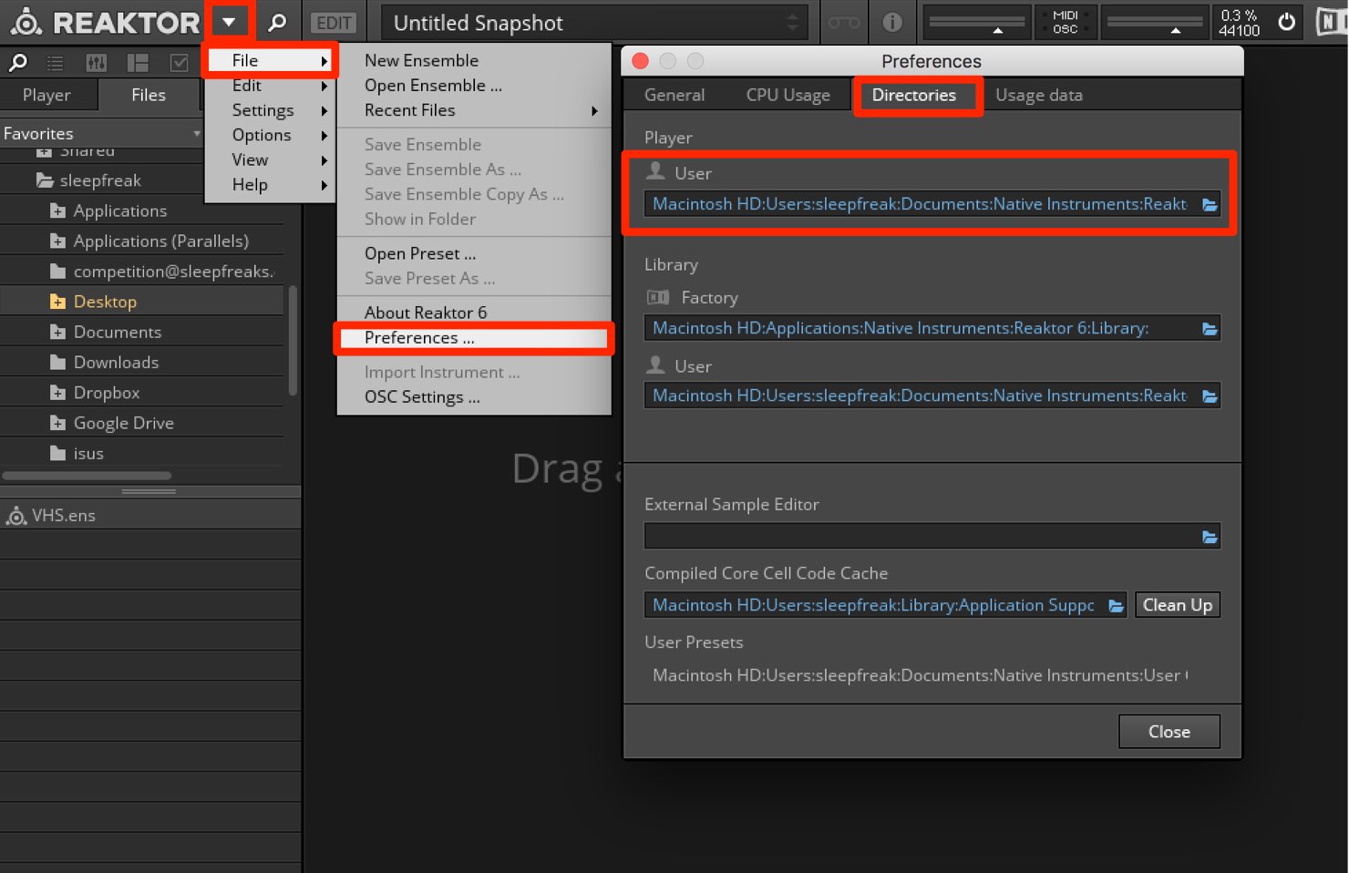Browse folder for Library Factory path
Viewport: 1349px width, 873px height.
coord(1210,328)
